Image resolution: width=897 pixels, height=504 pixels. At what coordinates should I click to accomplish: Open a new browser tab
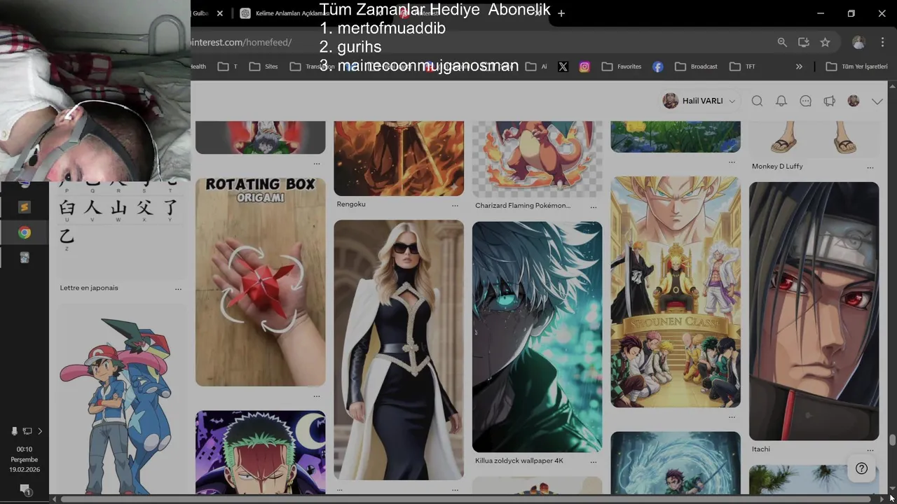(561, 13)
